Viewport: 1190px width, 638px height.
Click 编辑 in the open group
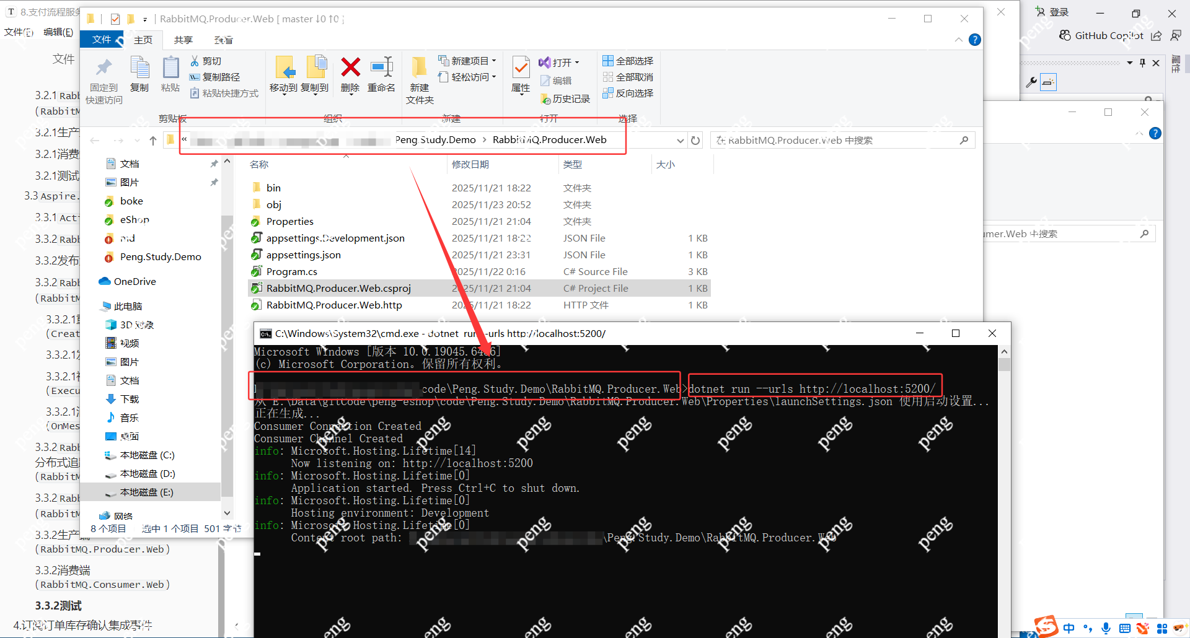coord(556,81)
